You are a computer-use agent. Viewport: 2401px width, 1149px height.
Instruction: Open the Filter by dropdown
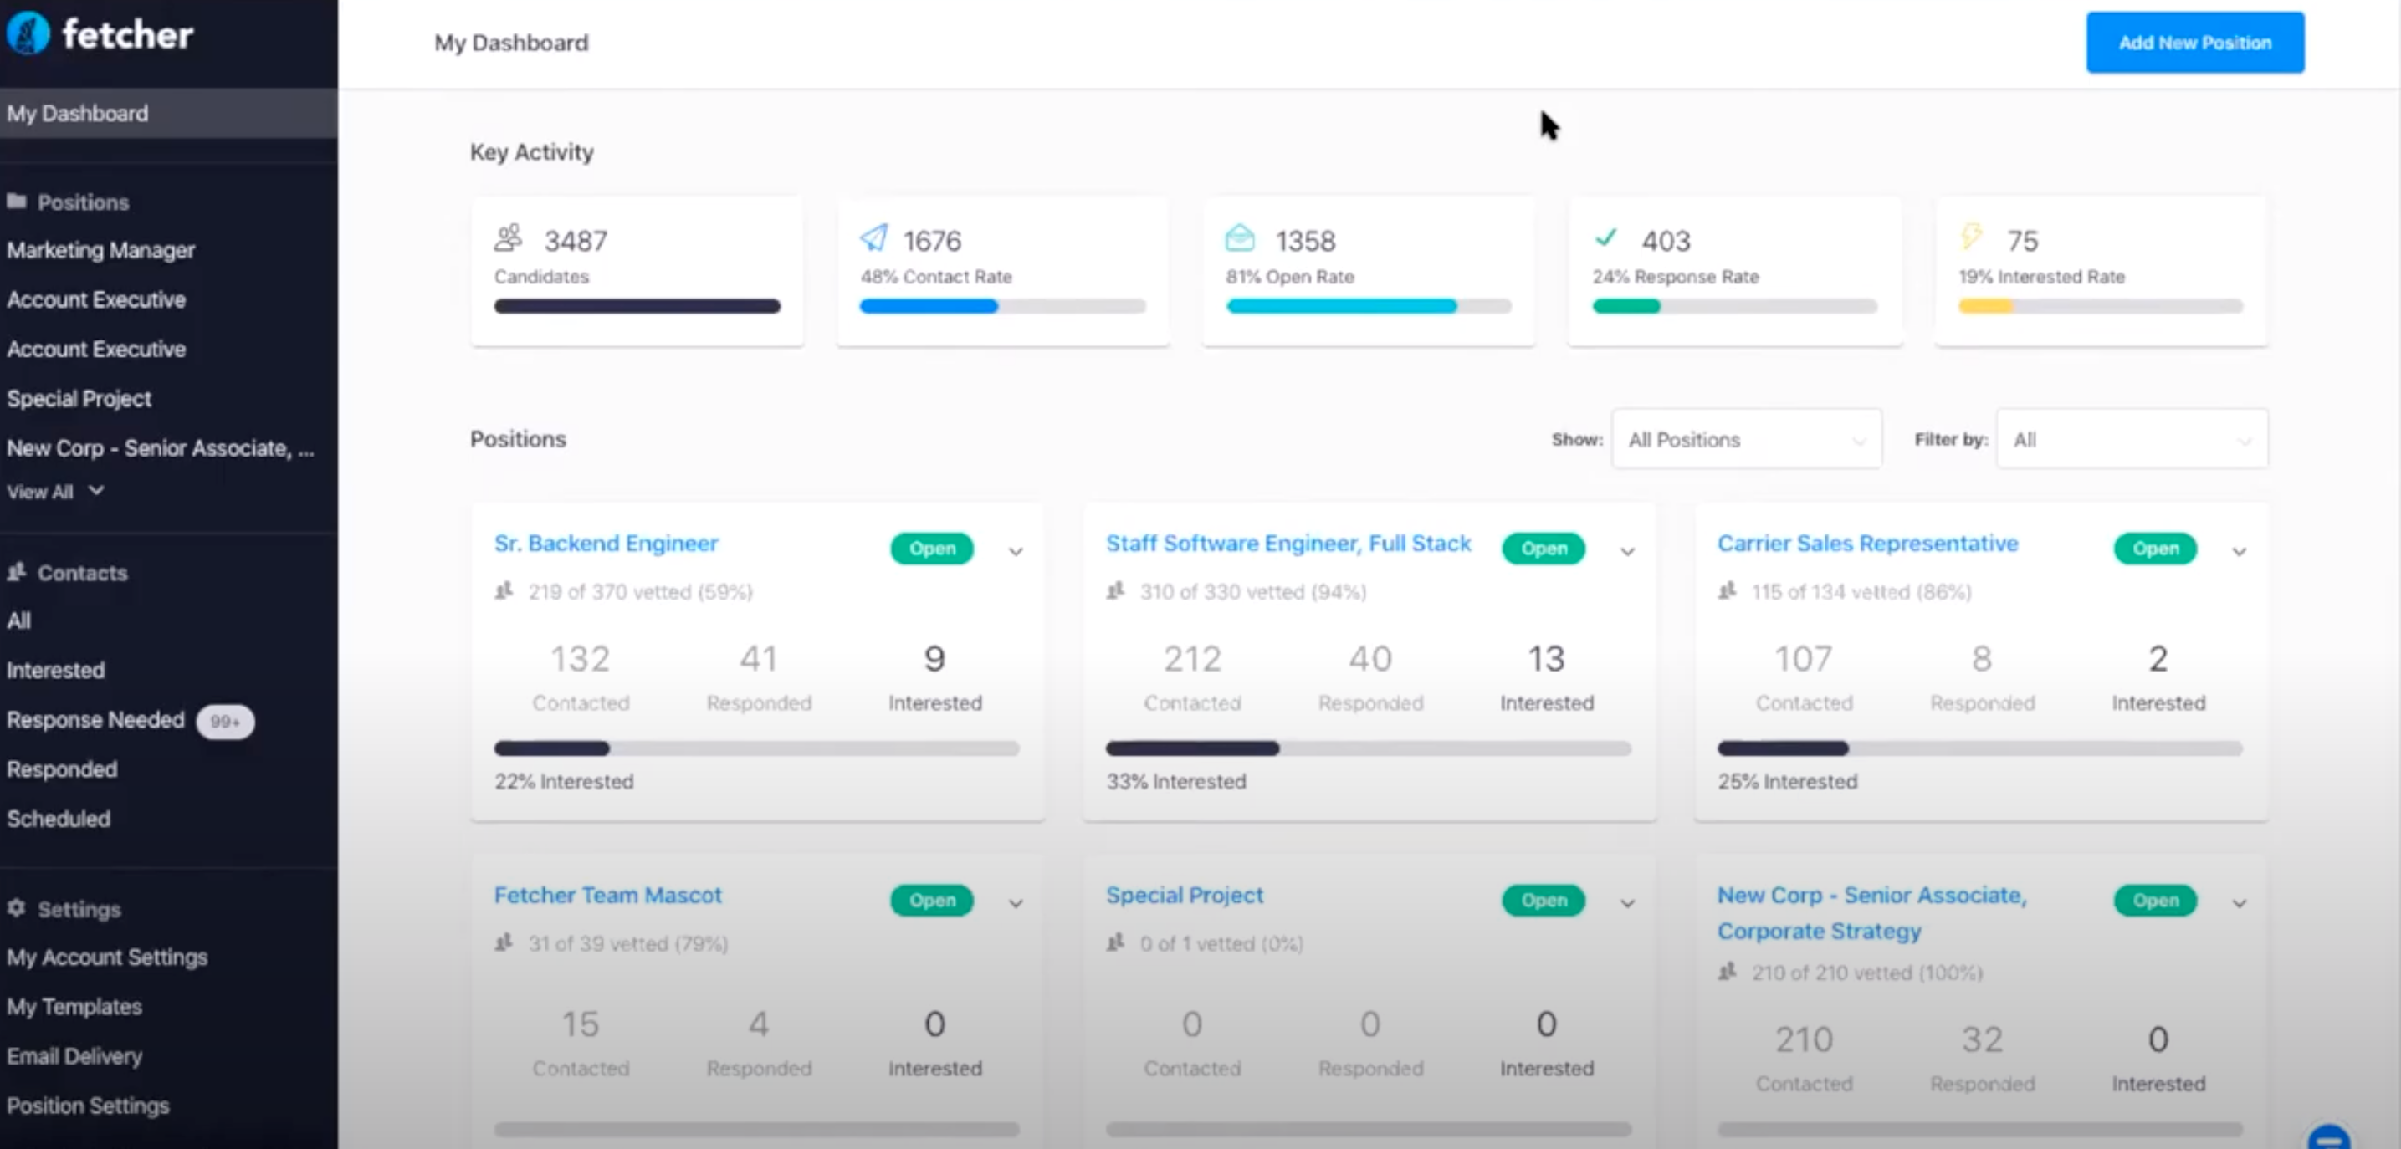click(x=2132, y=439)
